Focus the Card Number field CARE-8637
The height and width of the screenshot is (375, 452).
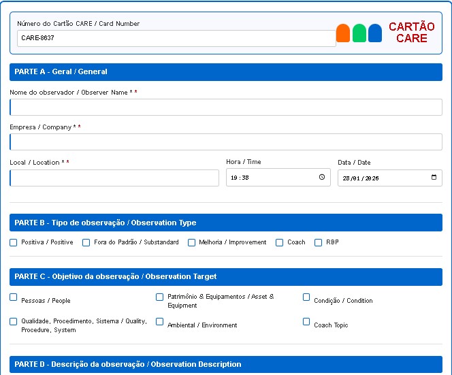[x=176, y=38]
